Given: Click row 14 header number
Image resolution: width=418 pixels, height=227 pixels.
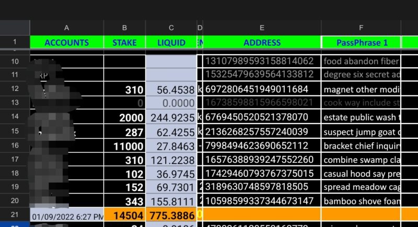Looking at the screenshot, I should tap(15, 117).
